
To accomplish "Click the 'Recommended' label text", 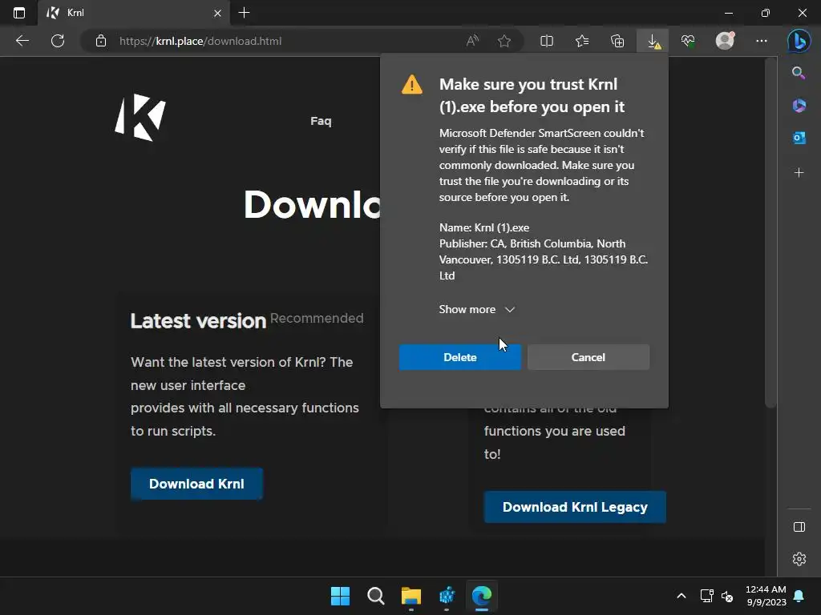I will (x=317, y=318).
